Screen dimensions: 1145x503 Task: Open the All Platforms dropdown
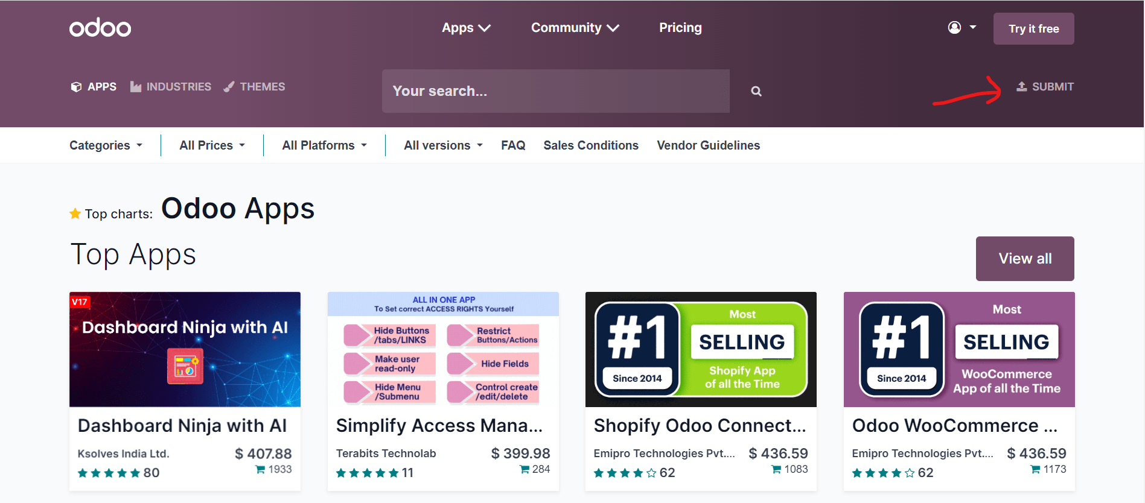[324, 145]
